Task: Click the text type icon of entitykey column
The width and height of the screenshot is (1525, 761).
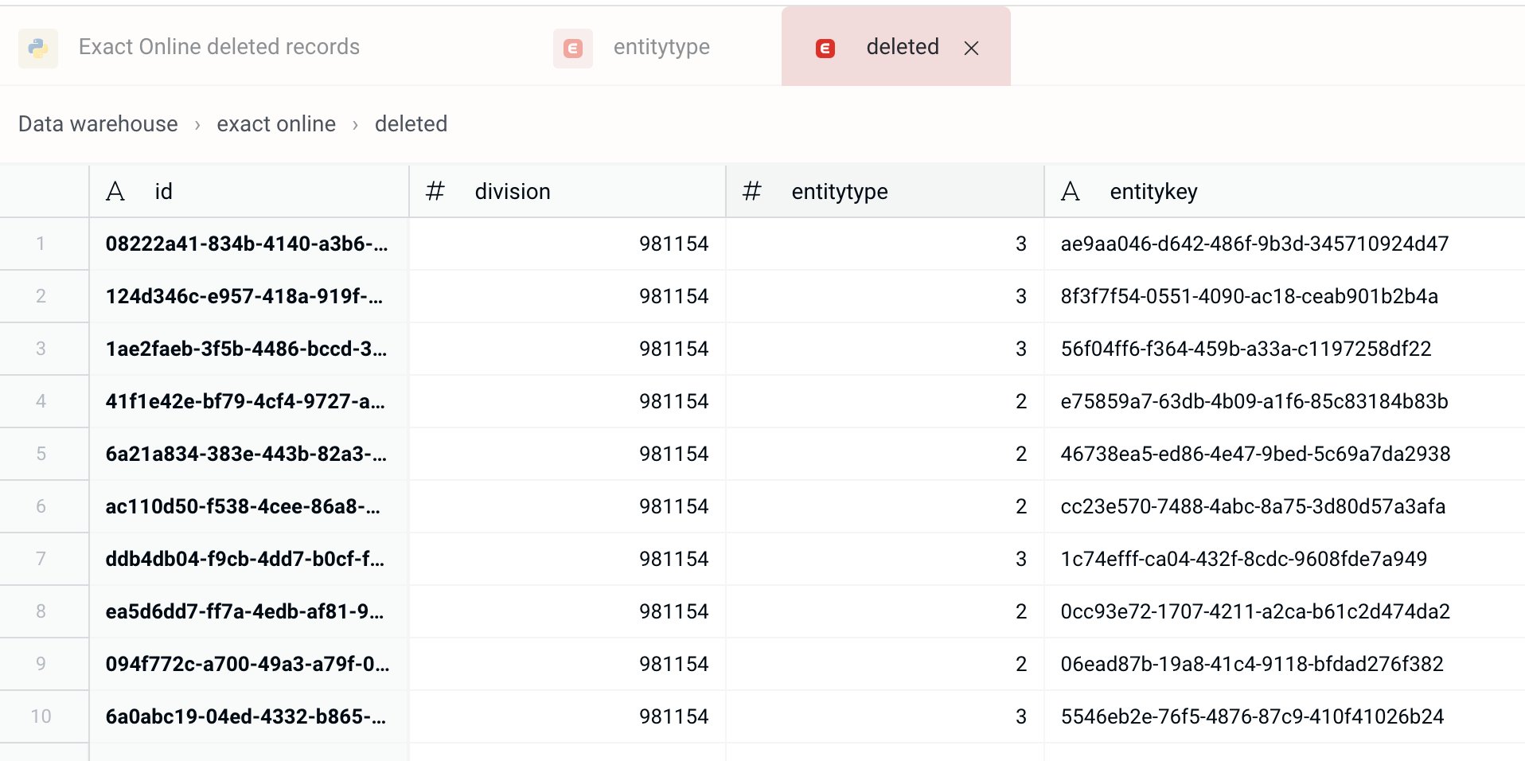Action: click(1071, 191)
